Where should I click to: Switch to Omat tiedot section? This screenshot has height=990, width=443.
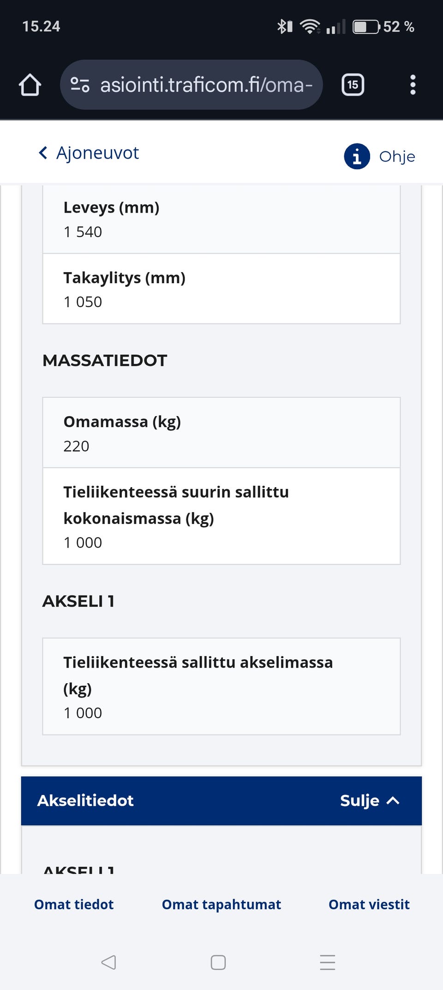[73, 904]
